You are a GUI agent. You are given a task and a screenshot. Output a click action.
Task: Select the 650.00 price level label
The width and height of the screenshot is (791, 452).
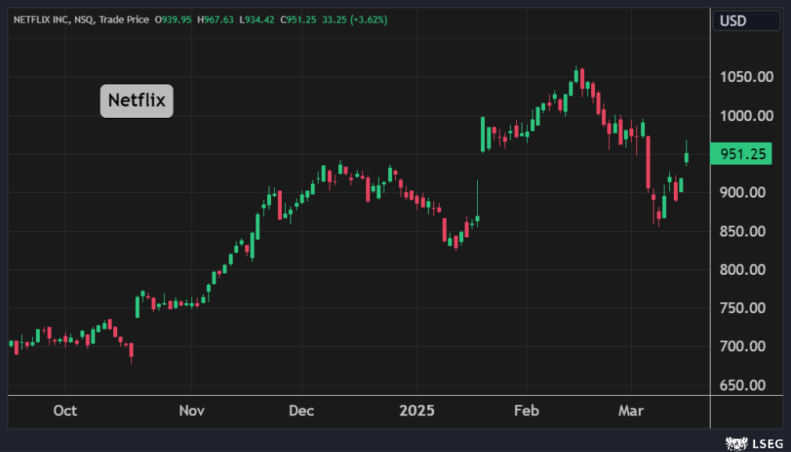point(747,385)
